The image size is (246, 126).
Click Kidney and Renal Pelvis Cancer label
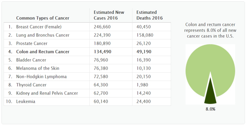(47, 93)
